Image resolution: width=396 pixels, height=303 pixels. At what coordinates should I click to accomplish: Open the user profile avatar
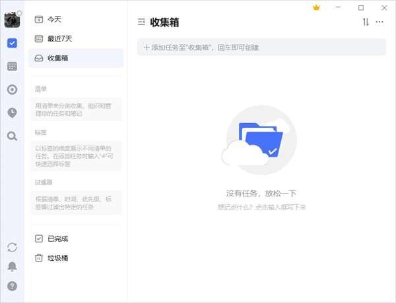(12, 20)
